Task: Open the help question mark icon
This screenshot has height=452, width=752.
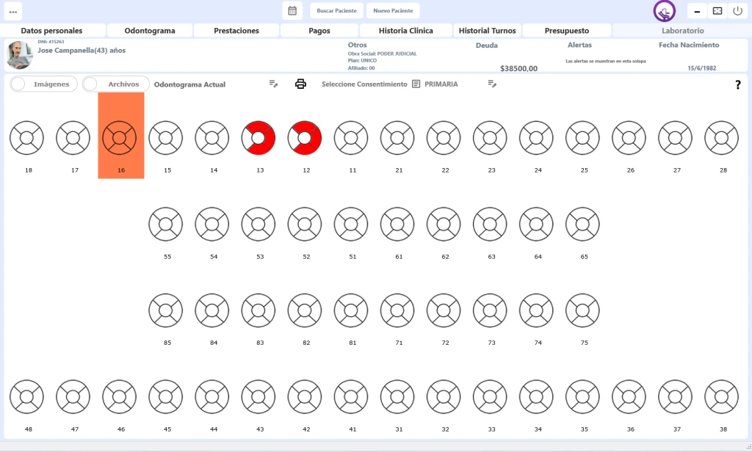Action: (737, 85)
